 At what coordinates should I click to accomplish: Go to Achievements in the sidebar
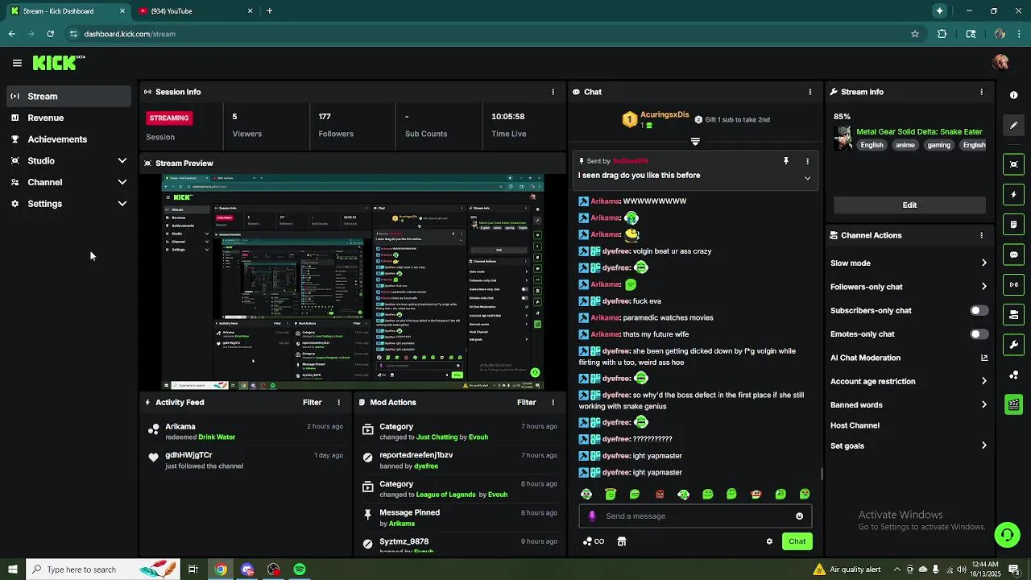click(68, 139)
